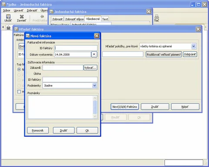Screen dimensions: 209x167
Task: Switch to the Zobraziť tab
Action: tap(57, 19)
